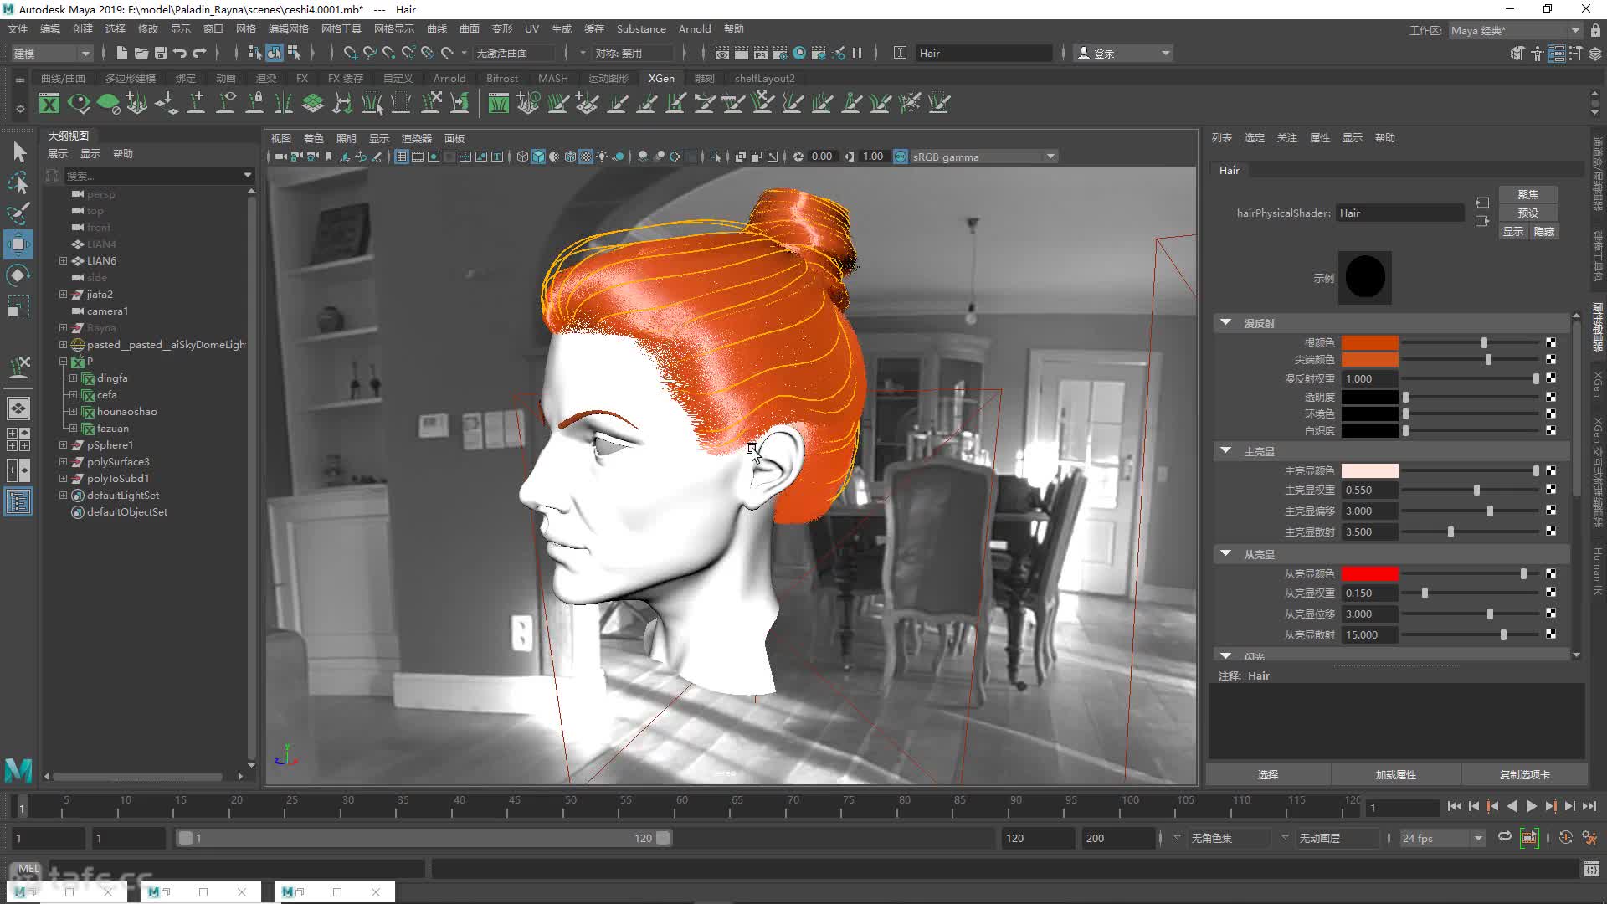Image resolution: width=1607 pixels, height=904 pixels.
Task: Open the login account dropdown
Action: pos(1123,53)
